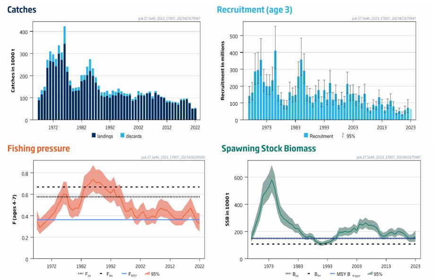Click the pok.27.3a46 identifier above Spawning Stock Biomass chart
Screen dimensions: 448x280
[388, 157]
